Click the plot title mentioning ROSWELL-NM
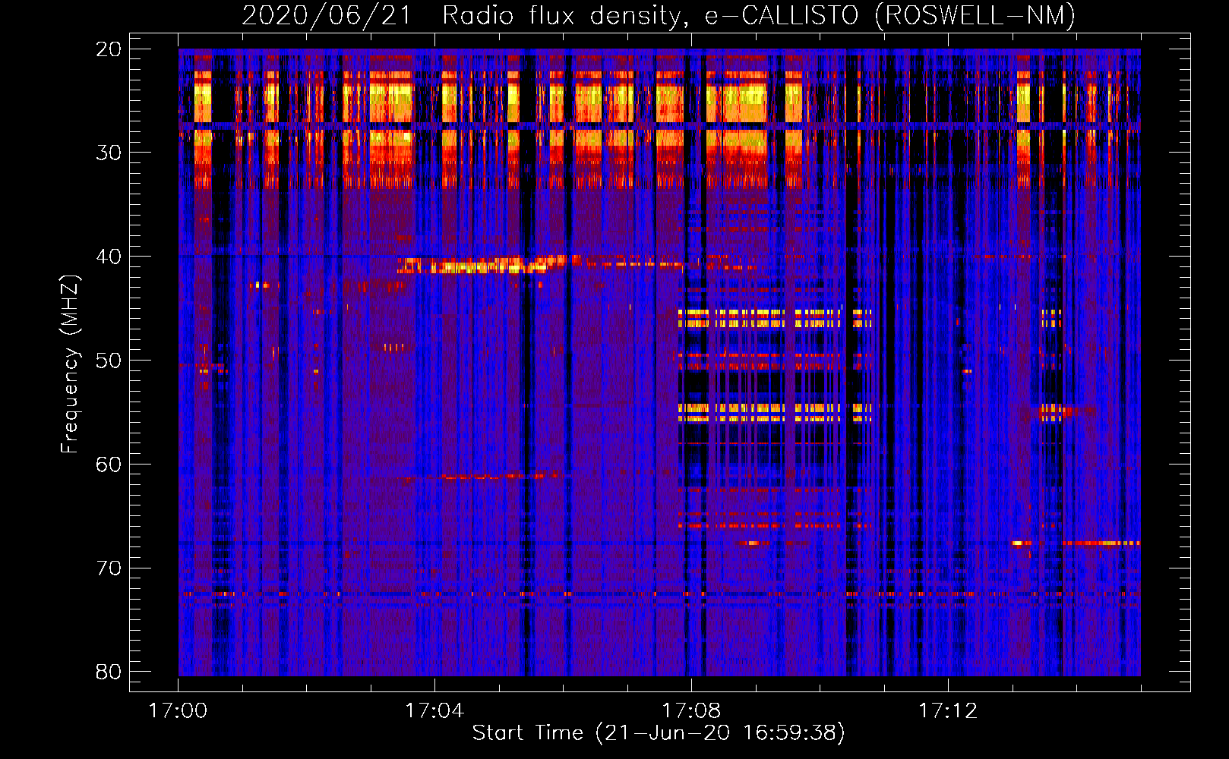The image size is (1229, 759). coord(659,15)
